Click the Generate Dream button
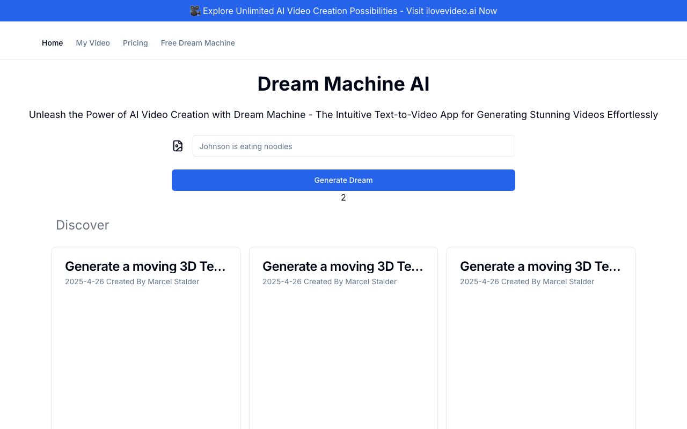687x429 pixels. click(343, 180)
